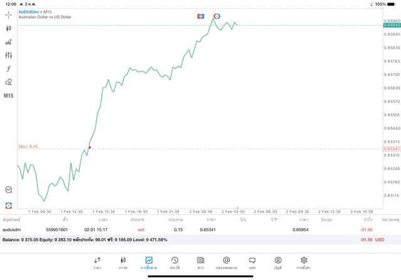Select the audusdm sell position row
The width and height of the screenshot is (401, 280).
(x=188, y=230)
